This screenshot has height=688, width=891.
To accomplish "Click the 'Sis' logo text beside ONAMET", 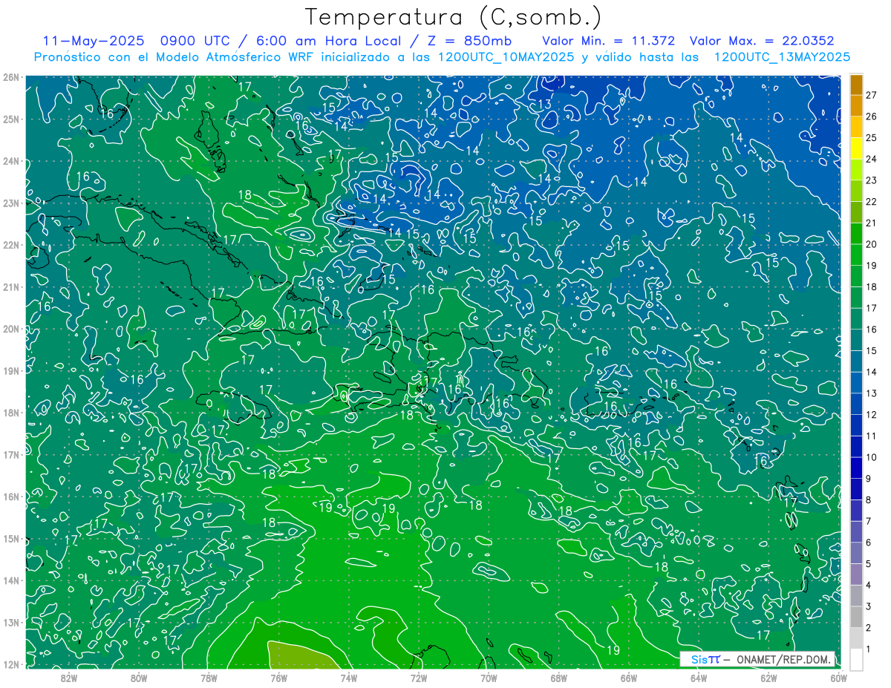I will click(700, 659).
